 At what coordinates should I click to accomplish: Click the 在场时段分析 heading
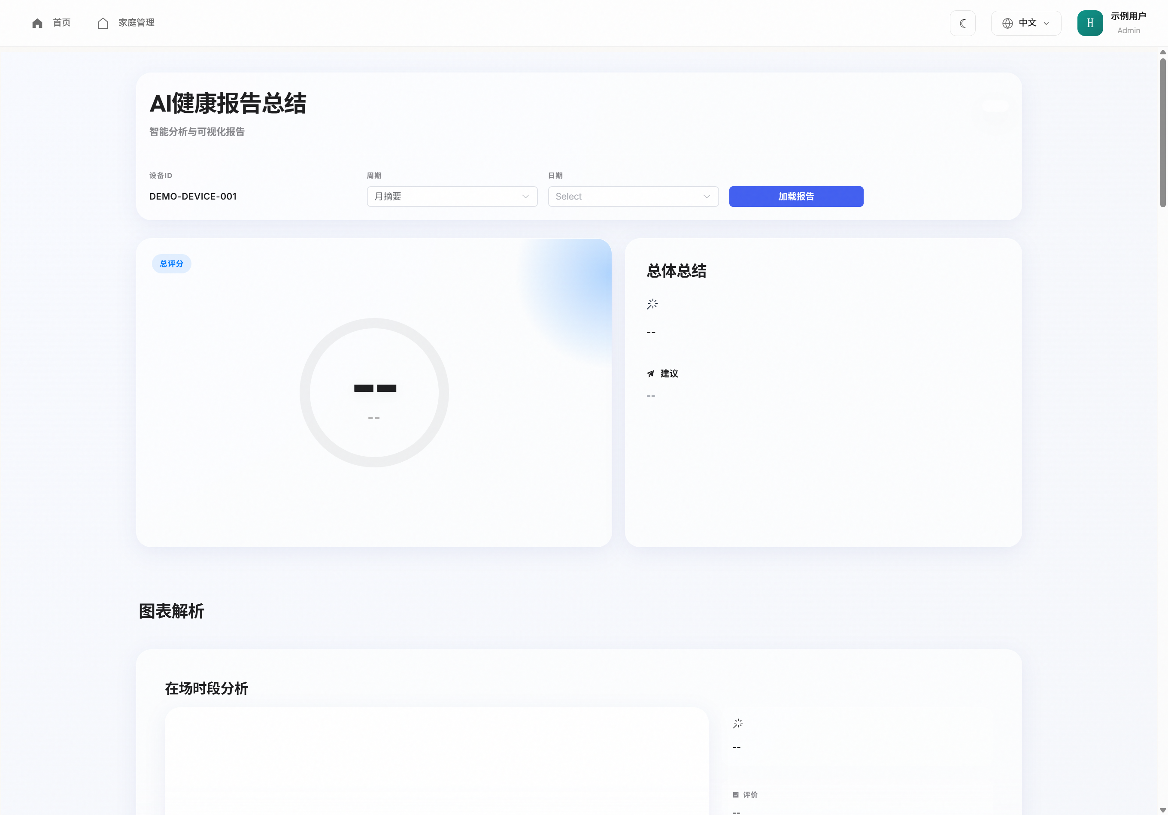(206, 688)
